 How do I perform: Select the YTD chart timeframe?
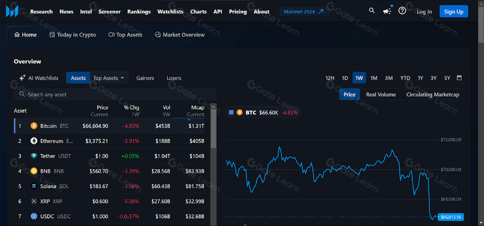pos(405,78)
